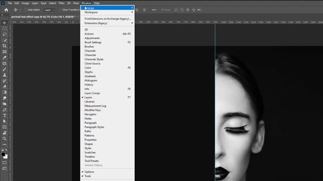Select the Frame tool
Viewport: 323px width, 181px height.
pyautogui.click(x=5, y=52)
